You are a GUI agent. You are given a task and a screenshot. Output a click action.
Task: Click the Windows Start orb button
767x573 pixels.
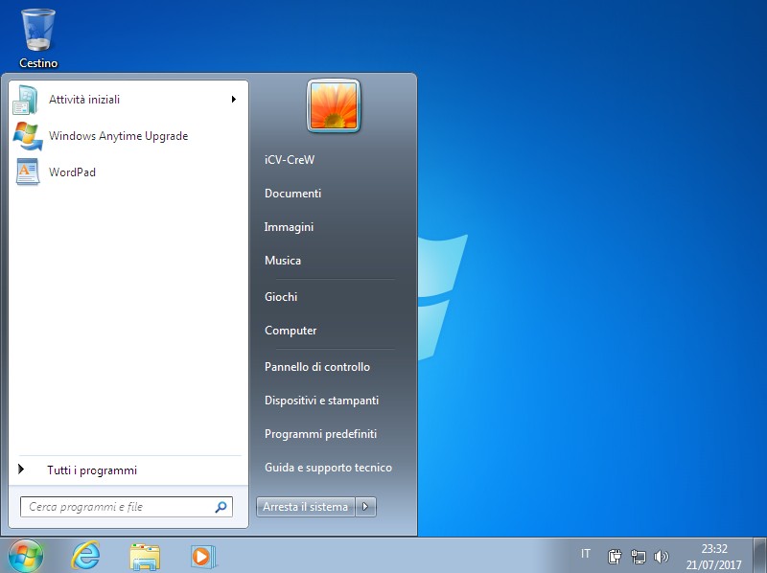pyautogui.click(x=26, y=556)
